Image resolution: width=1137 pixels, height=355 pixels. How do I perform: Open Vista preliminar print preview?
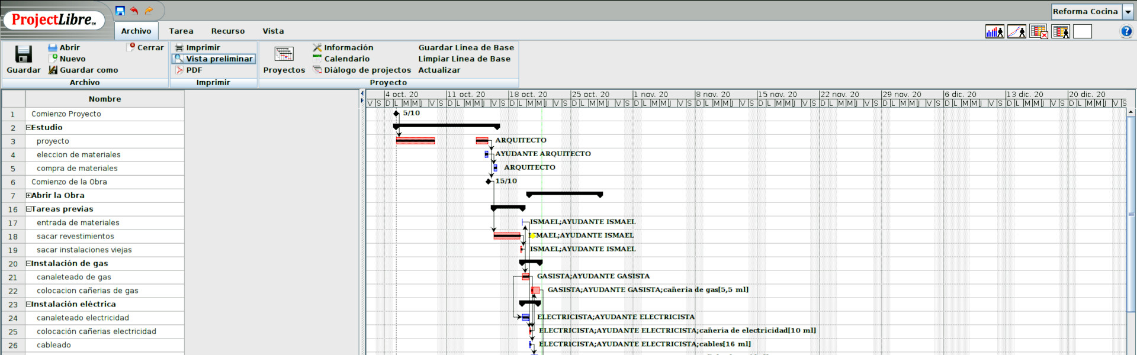pos(214,59)
